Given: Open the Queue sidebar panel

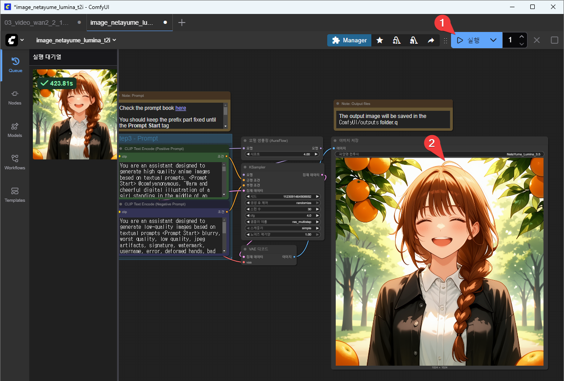Looking at the screenshot, I should 15,65.
